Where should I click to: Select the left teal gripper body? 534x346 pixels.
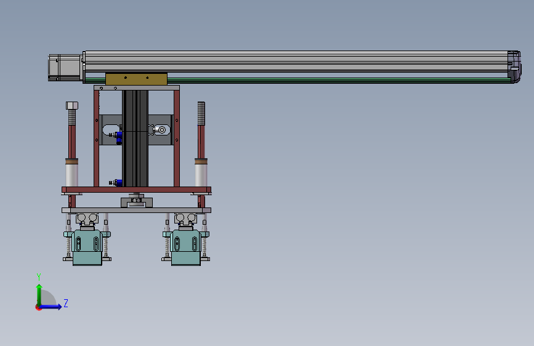coord(87,247)
